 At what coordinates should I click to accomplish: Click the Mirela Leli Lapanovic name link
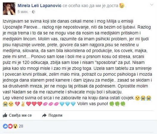40,6
